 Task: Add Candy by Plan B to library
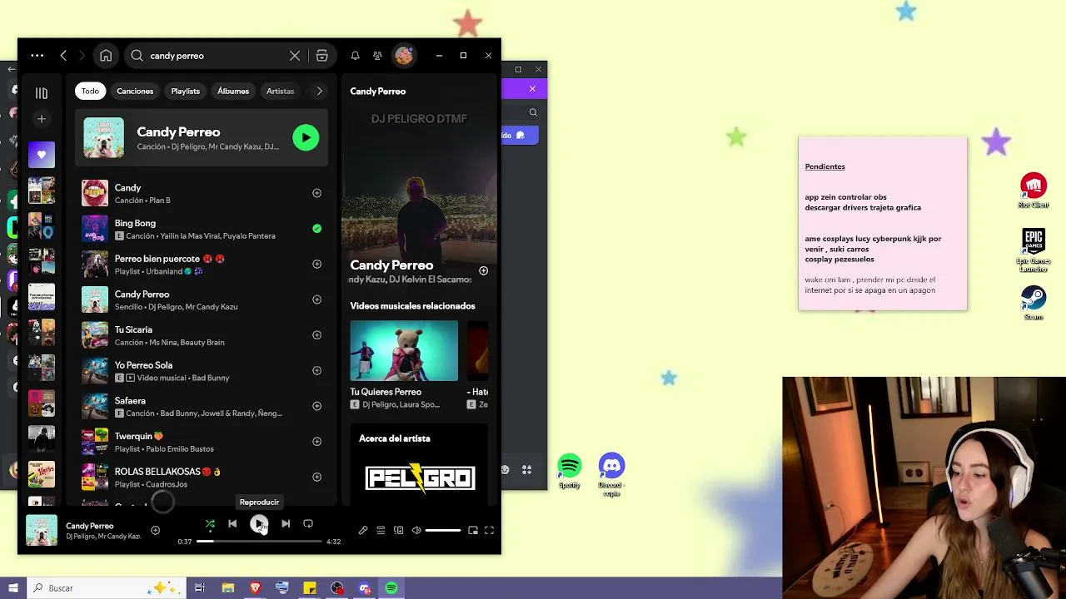tap(316, 193)
